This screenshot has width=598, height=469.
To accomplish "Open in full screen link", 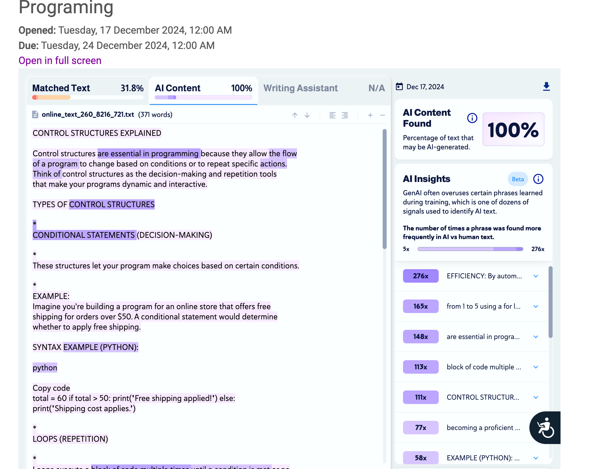I will (x=59, y=60).
